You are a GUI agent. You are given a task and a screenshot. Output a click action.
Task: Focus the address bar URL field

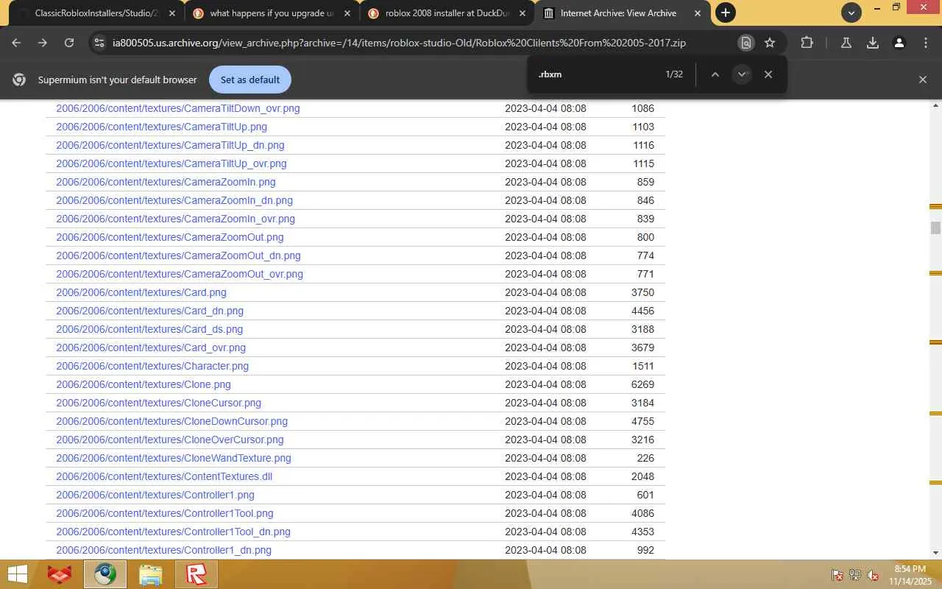click(399, 43)
